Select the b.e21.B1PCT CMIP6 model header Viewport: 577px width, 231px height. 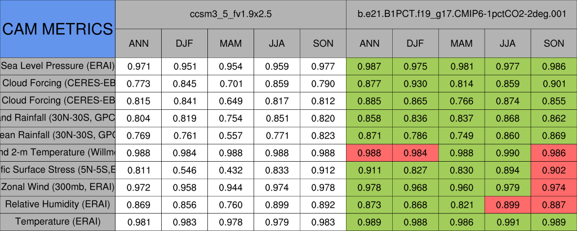(461, 15)
